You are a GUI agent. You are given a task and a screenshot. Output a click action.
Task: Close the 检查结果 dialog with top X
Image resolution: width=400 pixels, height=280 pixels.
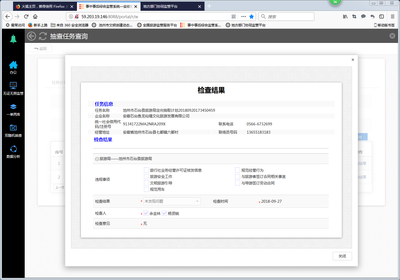coord(353,60)
